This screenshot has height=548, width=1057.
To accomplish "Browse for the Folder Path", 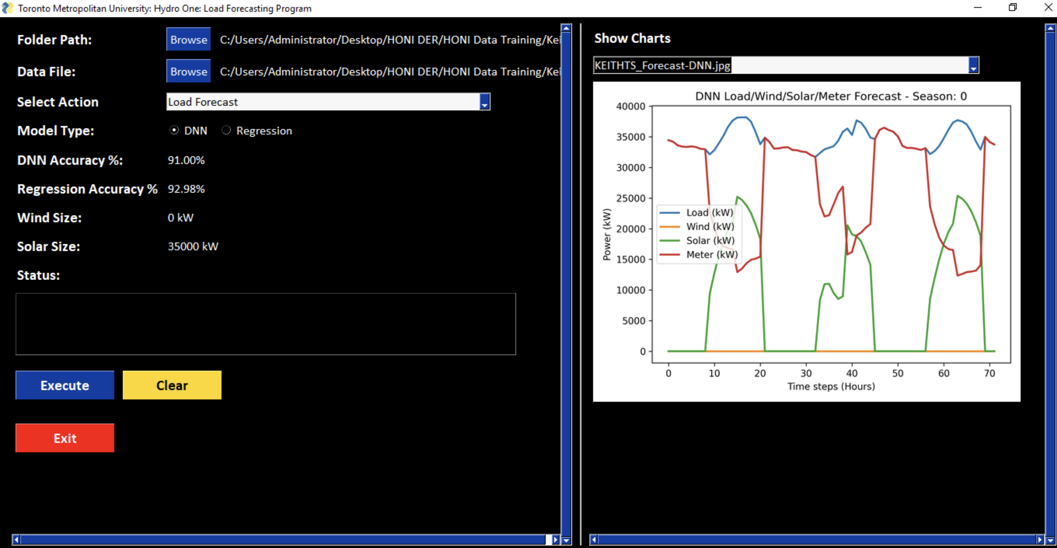I will [x=188, y=40].
